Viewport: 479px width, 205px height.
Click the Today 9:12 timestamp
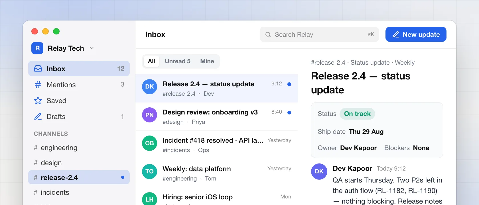pyautogui.click(x=391, y=169)
